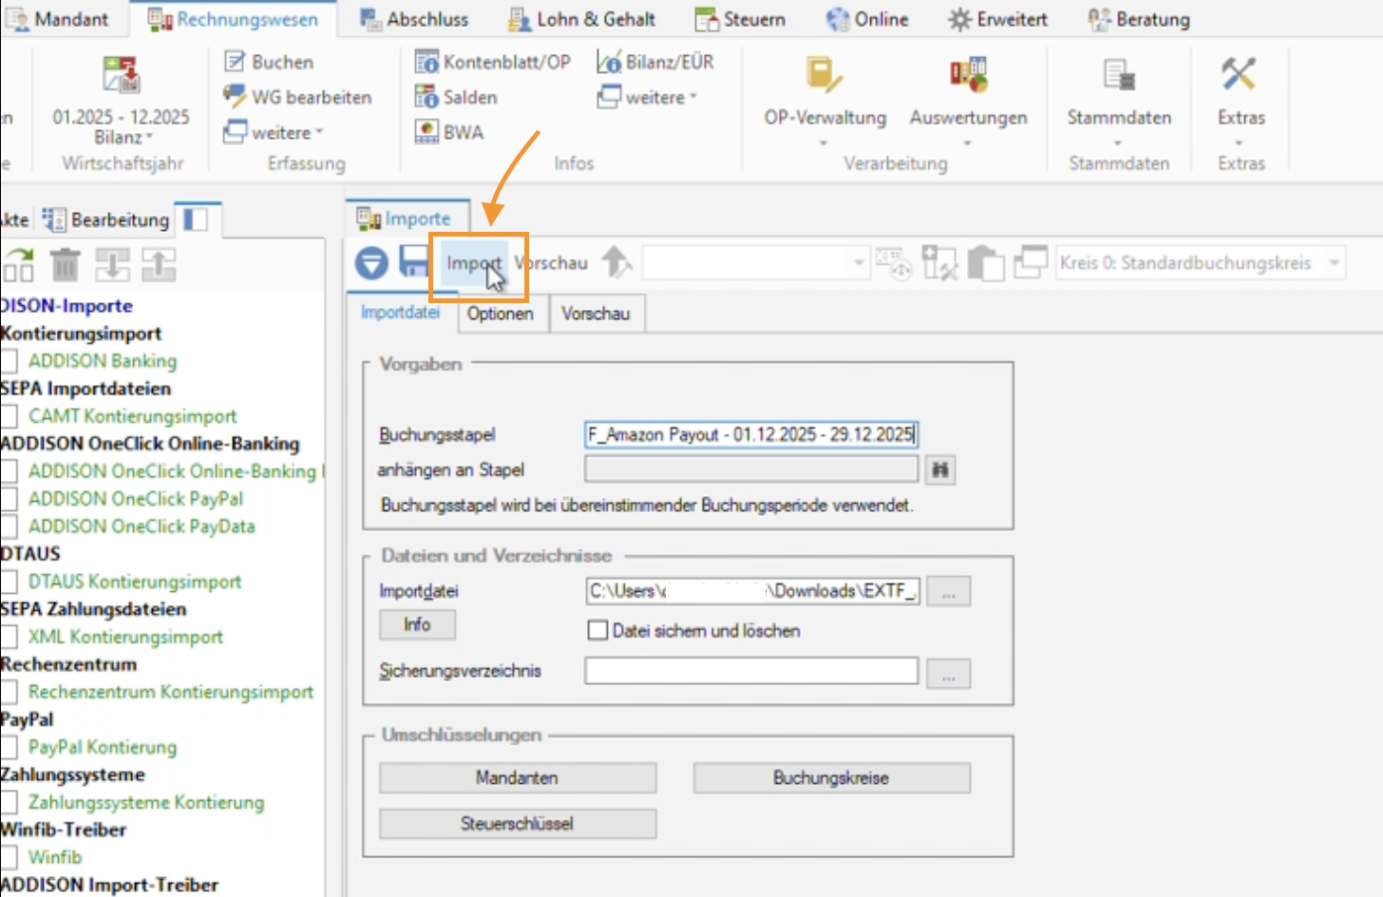Click the WG bearbeiten icon
1383x897 pixels.
tap(235, 97)
